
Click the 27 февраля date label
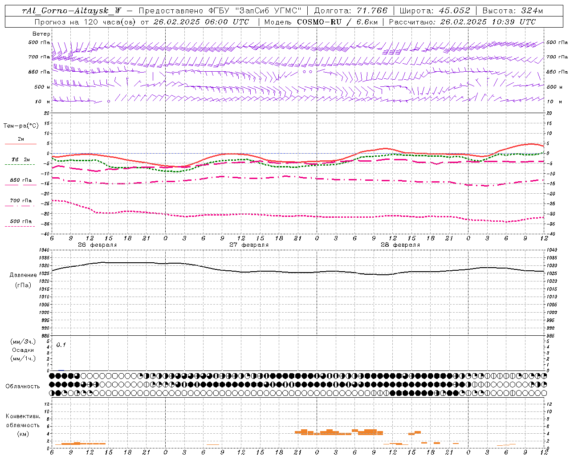[249, 245]
